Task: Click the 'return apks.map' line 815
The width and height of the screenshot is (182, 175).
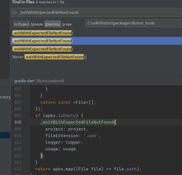Action: (x=88, y=169)
